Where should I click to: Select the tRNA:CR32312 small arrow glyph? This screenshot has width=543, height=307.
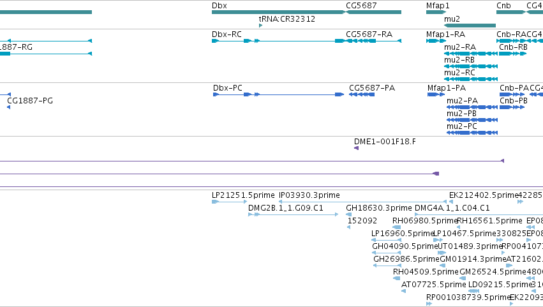pos(261,26)
